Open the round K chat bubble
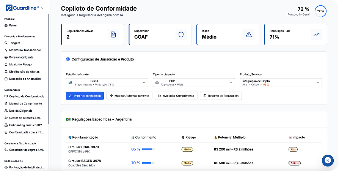 click(x=327, y=160)
